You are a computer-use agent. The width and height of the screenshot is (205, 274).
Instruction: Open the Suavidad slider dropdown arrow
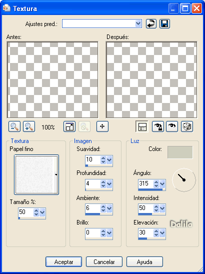click(109, 159)
